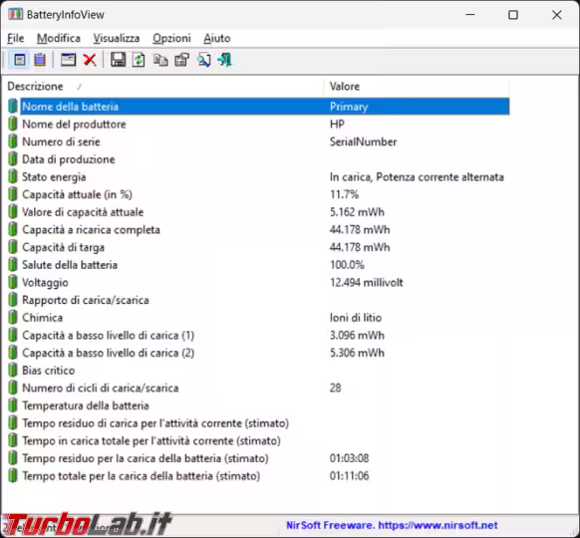Click the value 12.494 millivolt
Viewport: 580px width, 538px height.
point(366,283)
